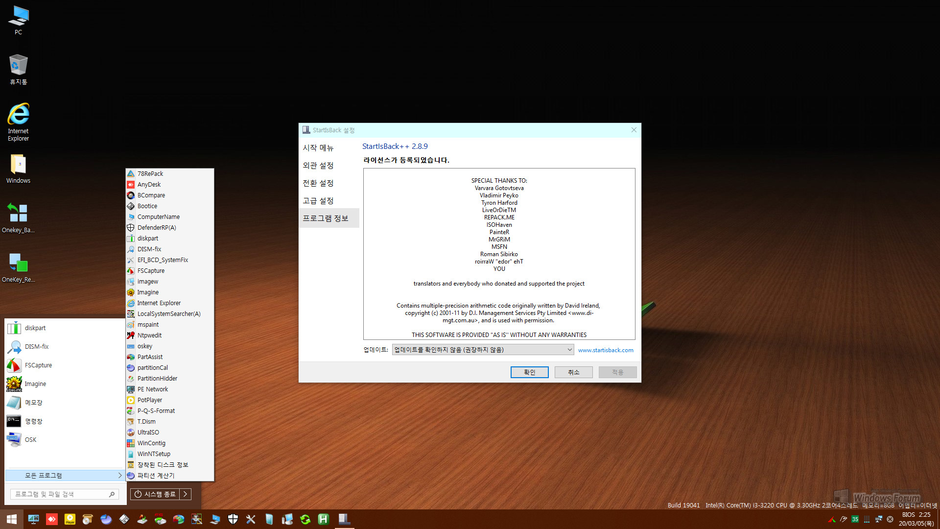The image size is (940, 529).
Task: Open T.Dism from the programs list
Action: tap(169, 422)
